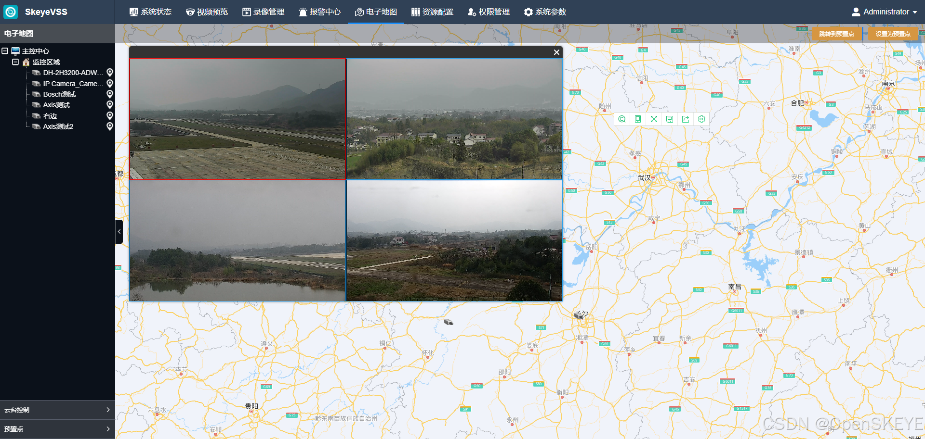Screen dimensions: 925x439
Task: Click the gear settings map tool
Action: point(701,119)
